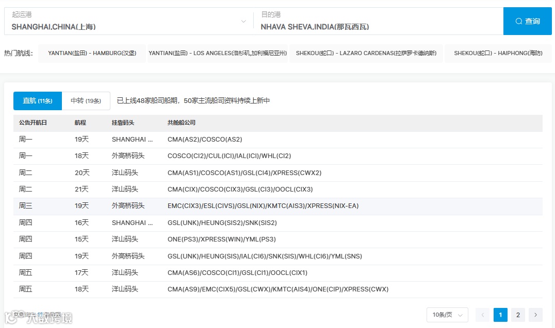Switch to the 中转 (19条) tab

click(86, 101)
